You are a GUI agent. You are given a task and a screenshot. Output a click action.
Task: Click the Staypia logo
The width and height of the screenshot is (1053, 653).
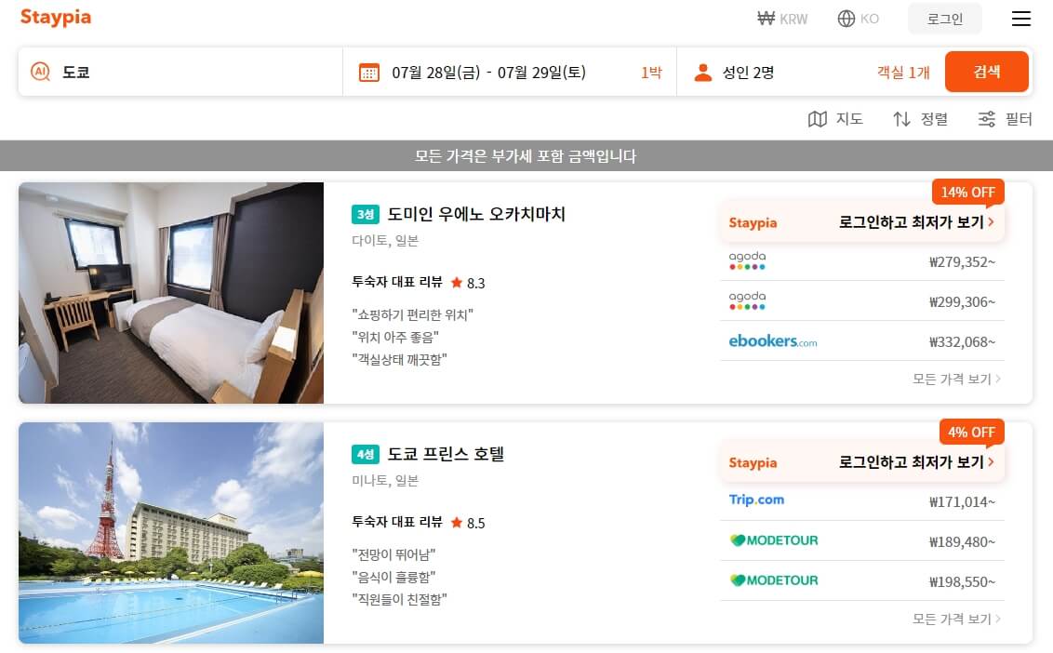coord(56,18)
